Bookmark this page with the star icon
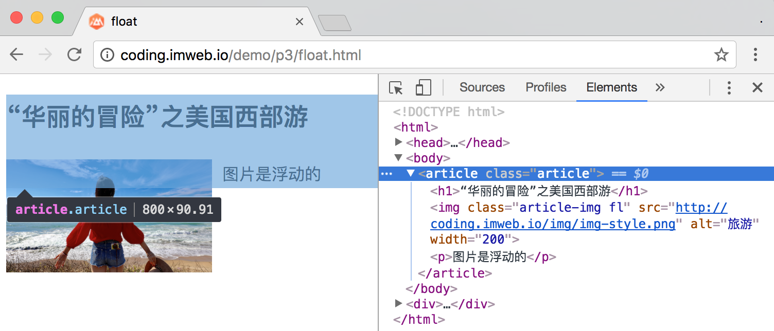 [722, 54]
